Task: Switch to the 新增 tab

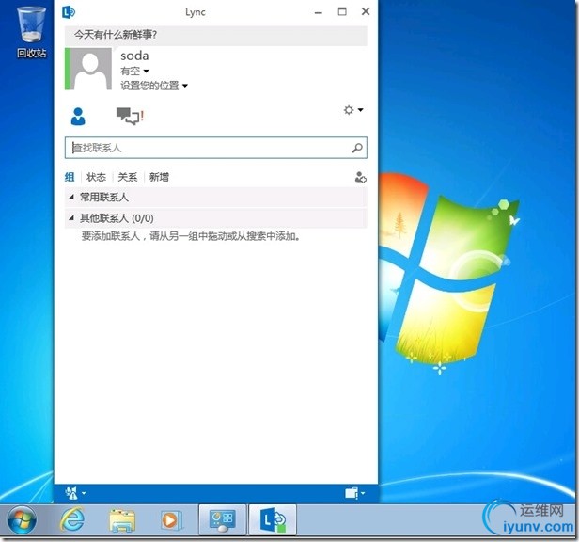Action: tap(159, 177)
